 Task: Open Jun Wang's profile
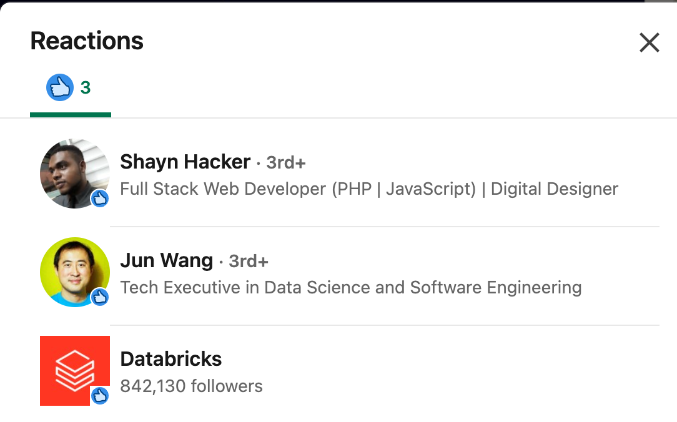166,260
